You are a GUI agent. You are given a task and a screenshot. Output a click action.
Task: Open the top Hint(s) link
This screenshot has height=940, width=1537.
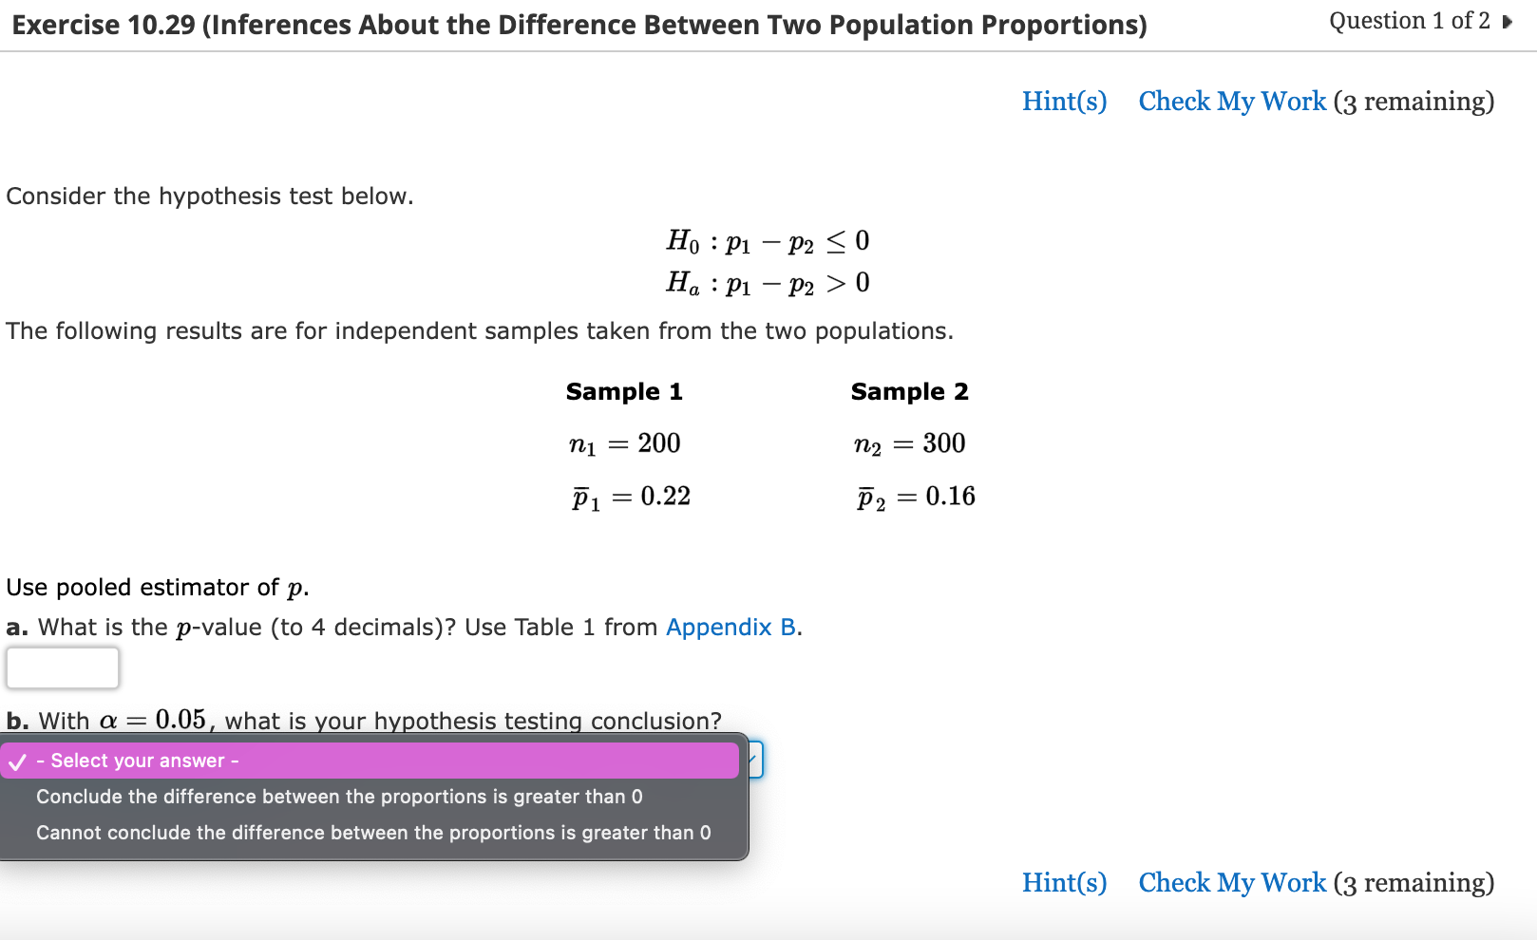click(x=1064, y=102)
